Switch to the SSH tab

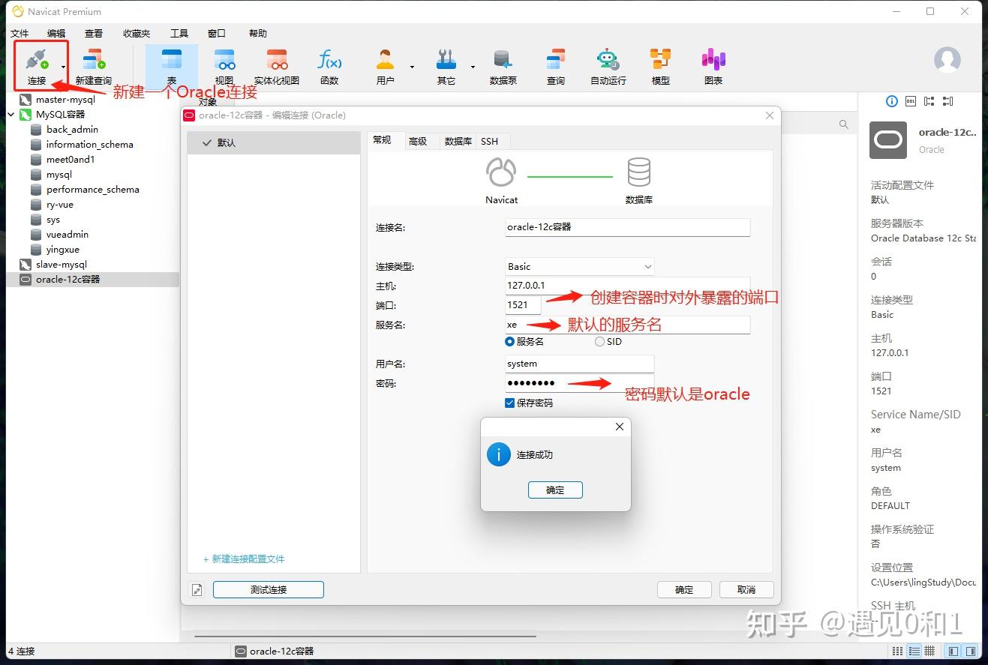tap(490, 141)
